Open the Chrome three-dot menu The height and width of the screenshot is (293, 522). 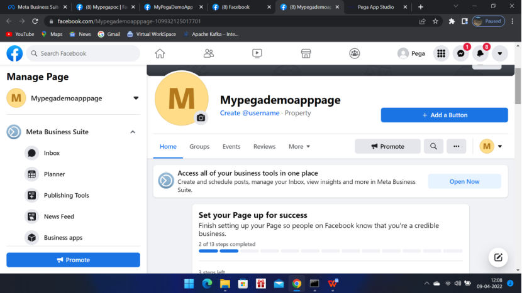click(x=513, y=21)
